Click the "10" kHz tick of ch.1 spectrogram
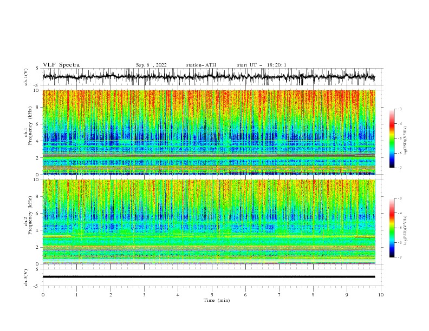This screenshot has width=429, height=331. (x=37, y=90)
